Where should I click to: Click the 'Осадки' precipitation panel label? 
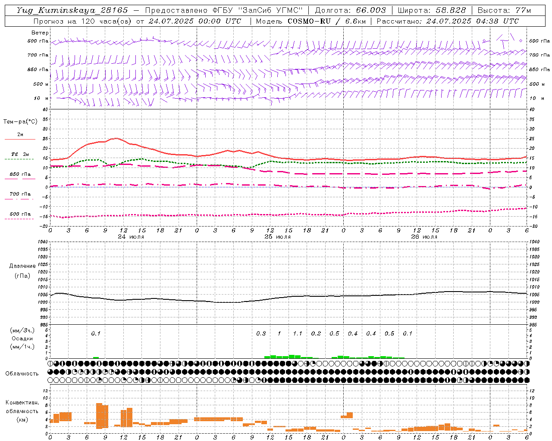pyautogui.click(x=22, y=339)
